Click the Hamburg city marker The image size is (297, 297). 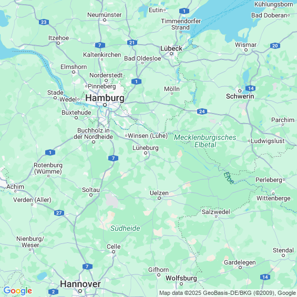(x=105, y=105)
